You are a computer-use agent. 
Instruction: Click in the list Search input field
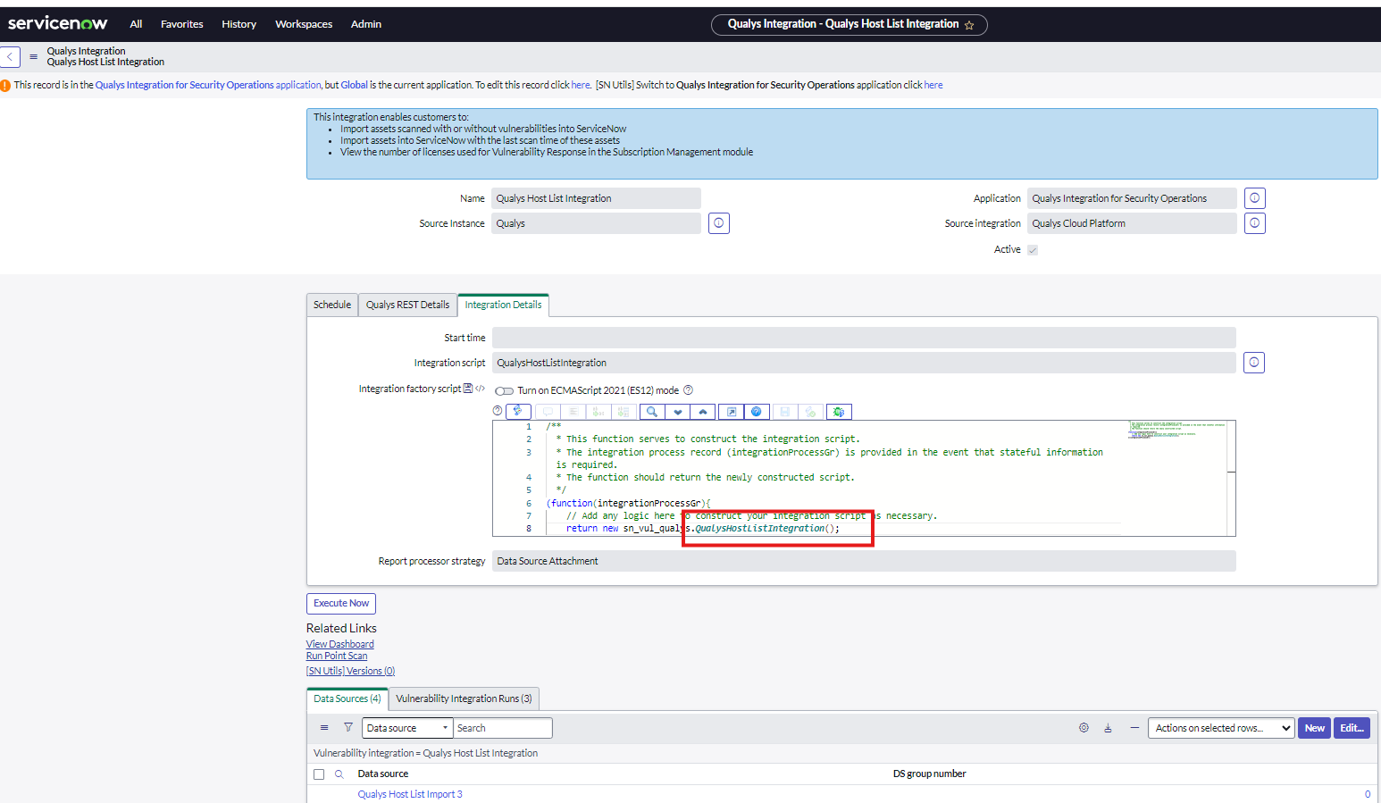coord(503,728)
